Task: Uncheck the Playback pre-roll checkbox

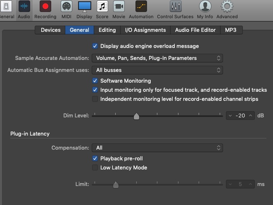Action: 95,158
